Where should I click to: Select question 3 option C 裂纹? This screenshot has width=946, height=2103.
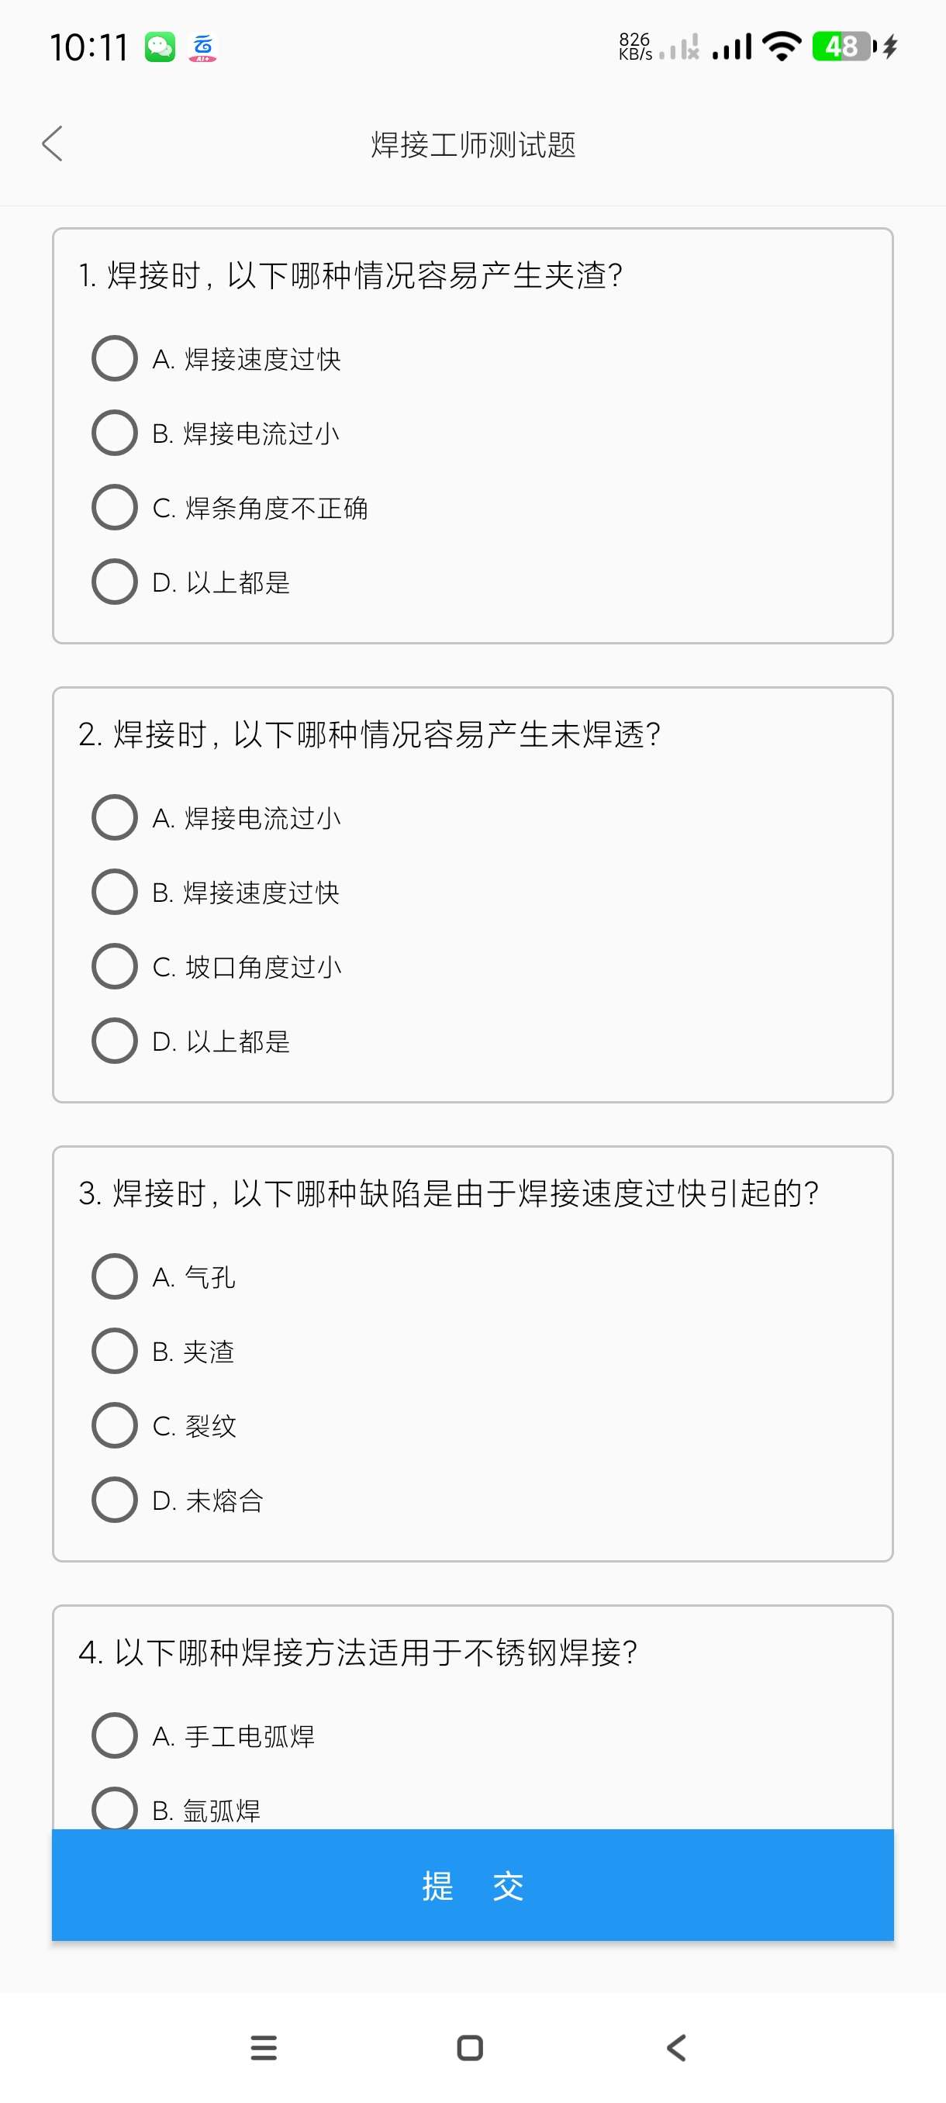pyautogui.click(x=115, y=1425)
